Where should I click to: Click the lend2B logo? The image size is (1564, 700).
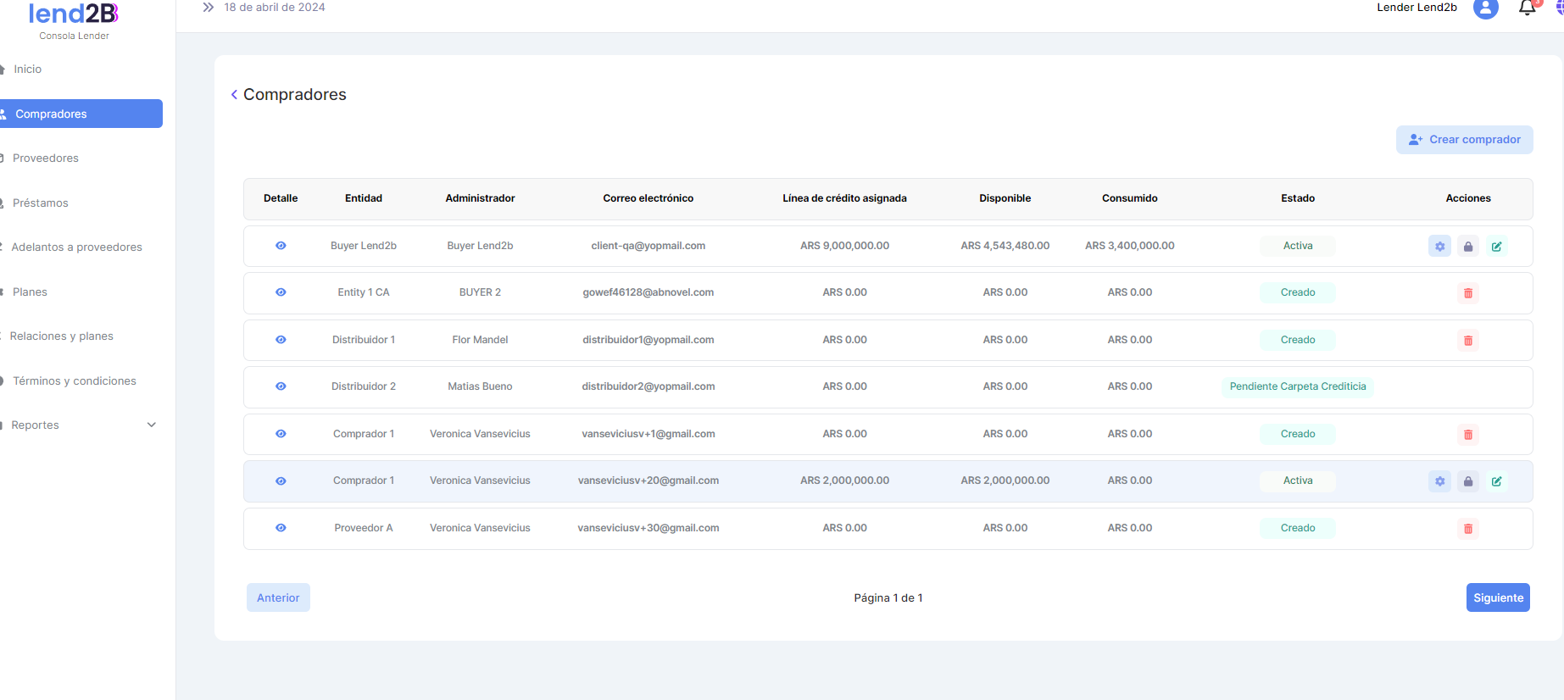pos(74,14)
